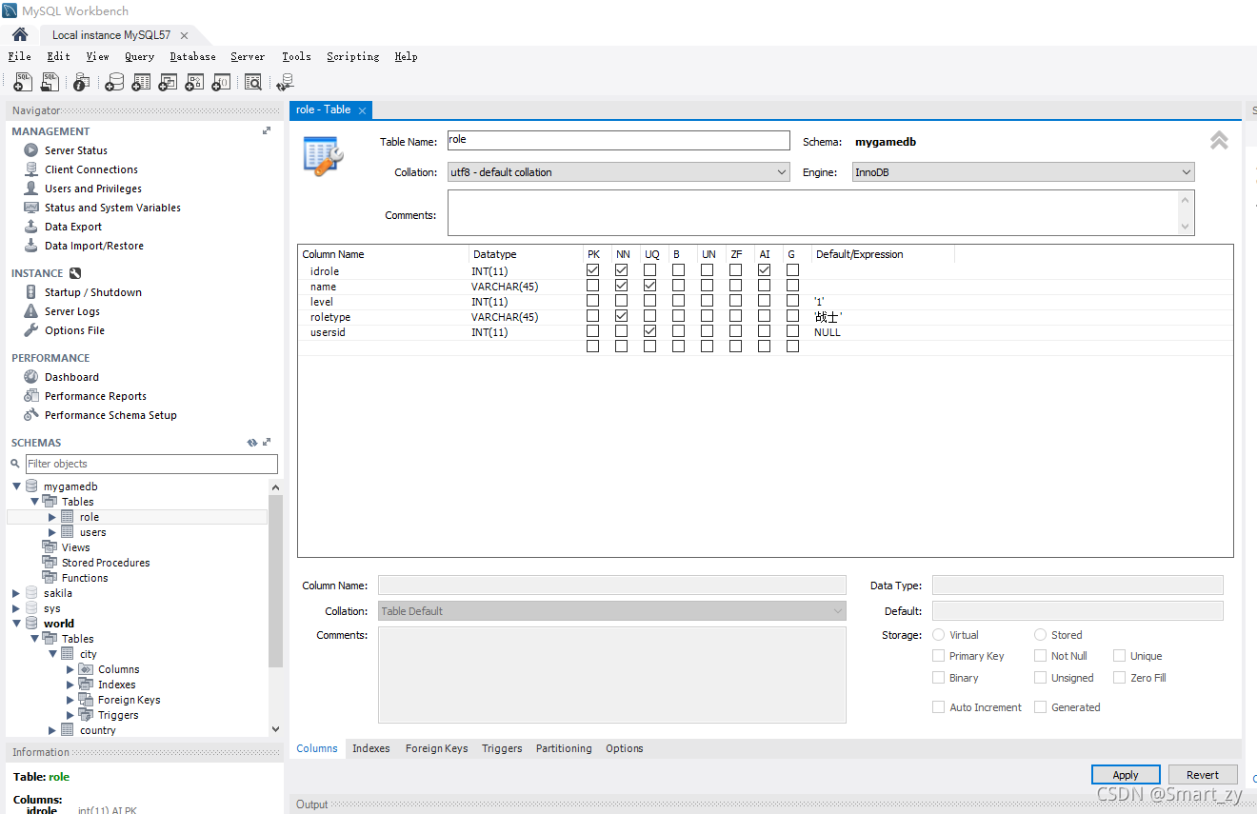The width and height of the screenshot is (1257, 814).
Task: Toggle UQ checkbox for name column
Action: (650, 286)
